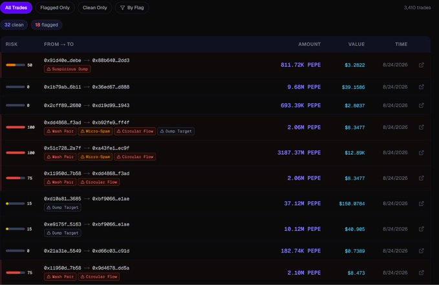Open external link for 0x11950d→0xdd4868 trade
439x285 pixels.
coord(421,178)
